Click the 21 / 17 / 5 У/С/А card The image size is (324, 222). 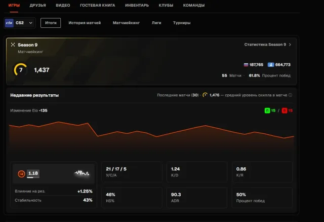(132, 172)
